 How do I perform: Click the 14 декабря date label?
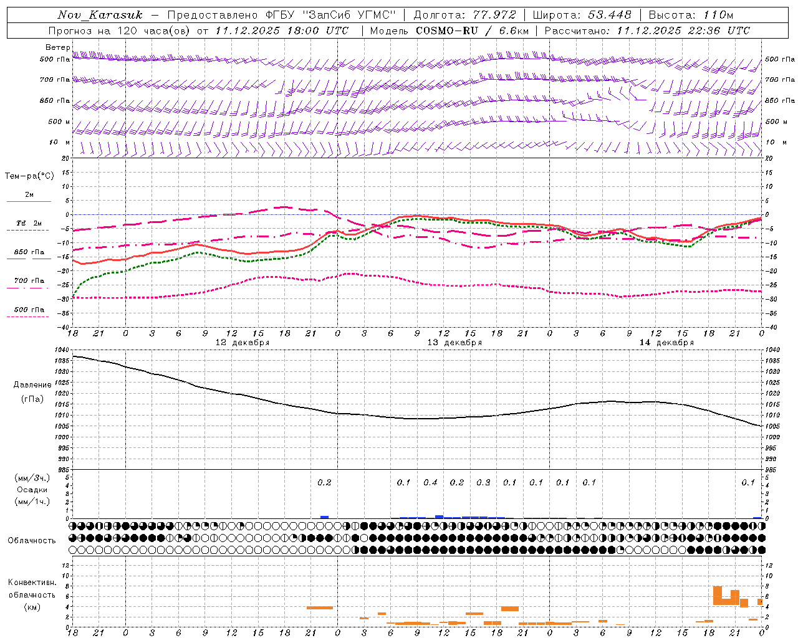pos(666,343)
